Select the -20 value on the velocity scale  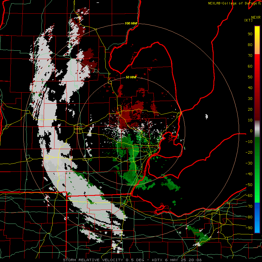(249, 153)
